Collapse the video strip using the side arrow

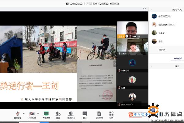pos(115,64)
